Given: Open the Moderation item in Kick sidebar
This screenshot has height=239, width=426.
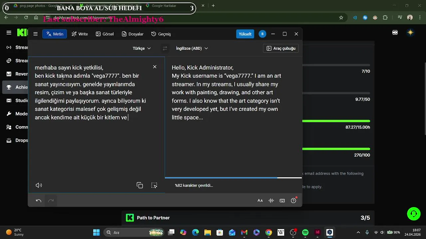Looking at the screenshot, I should (17, 114).
